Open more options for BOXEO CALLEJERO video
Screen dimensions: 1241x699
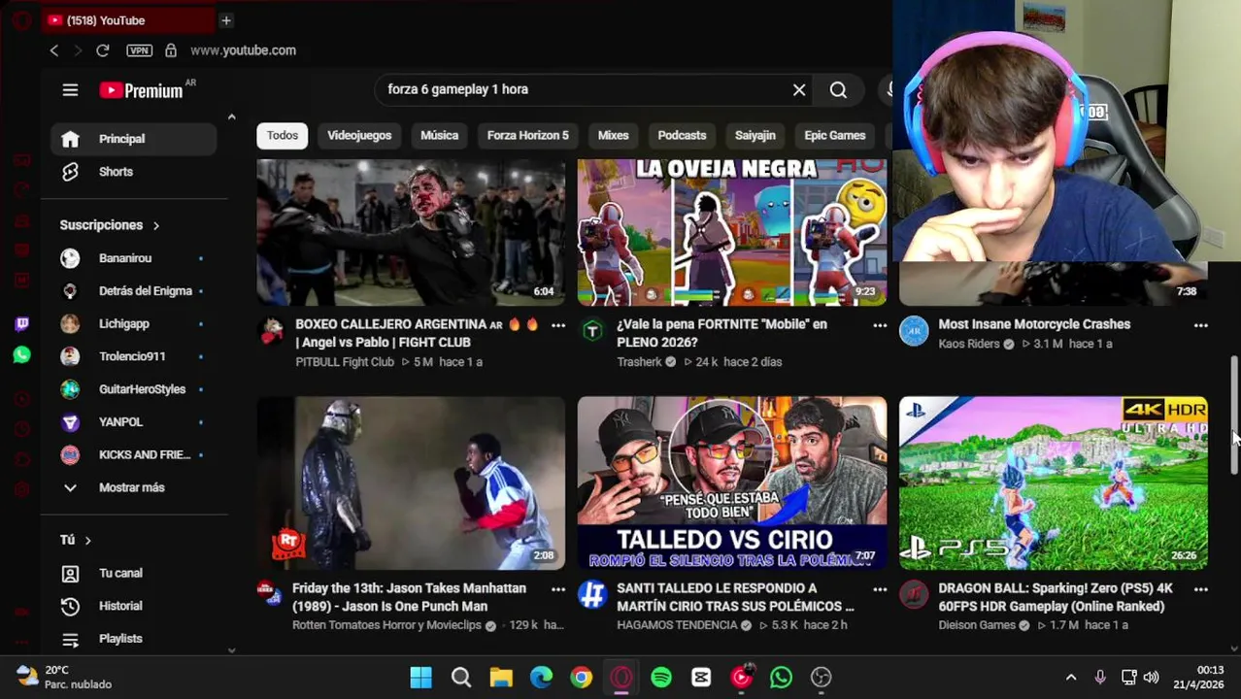point(558,325)
